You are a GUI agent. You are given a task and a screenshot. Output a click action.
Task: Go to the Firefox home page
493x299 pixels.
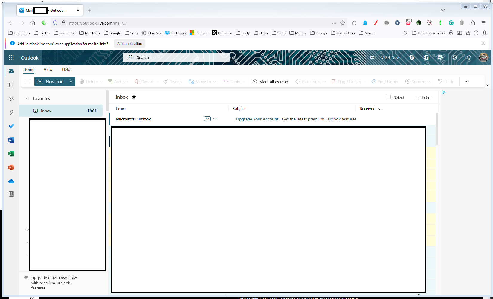click(x=33, y=23)
